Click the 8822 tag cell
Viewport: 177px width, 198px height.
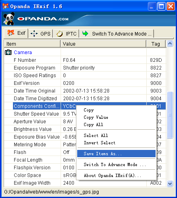[156, 68]
